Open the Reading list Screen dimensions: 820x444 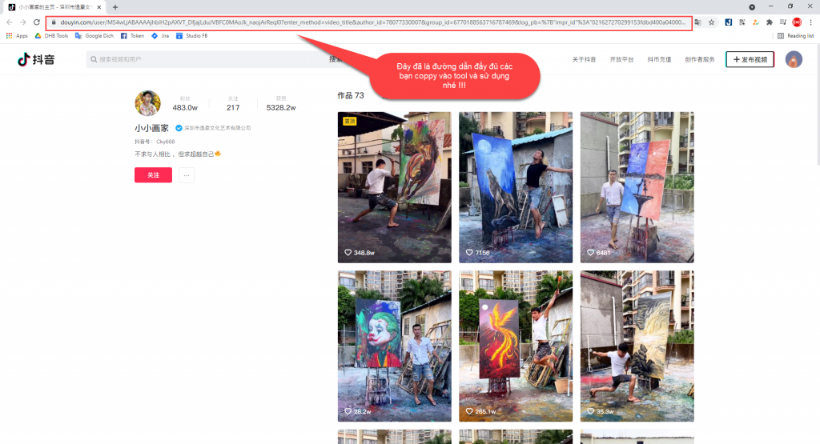click(795, 35)
